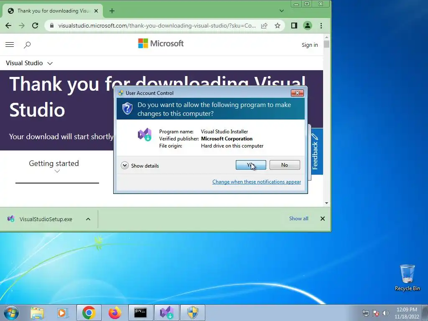Open a new Chrome tab
The width and height of the screenshot is (428, 321).
pos(112,11)
